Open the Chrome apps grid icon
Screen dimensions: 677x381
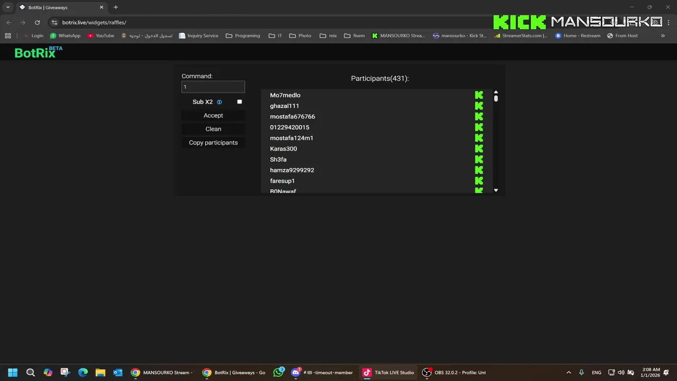8,35
